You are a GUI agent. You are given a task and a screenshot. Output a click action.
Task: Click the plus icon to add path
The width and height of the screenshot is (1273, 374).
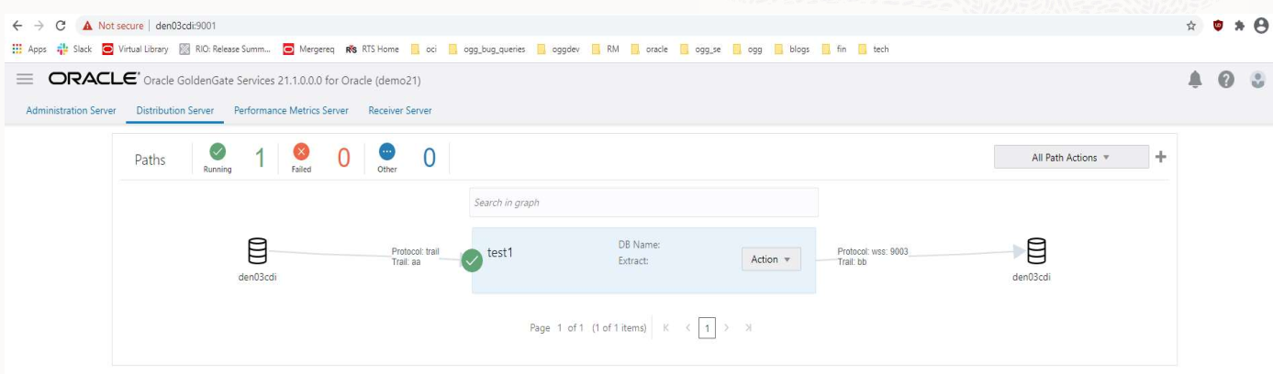click(x=1160, y=157)
